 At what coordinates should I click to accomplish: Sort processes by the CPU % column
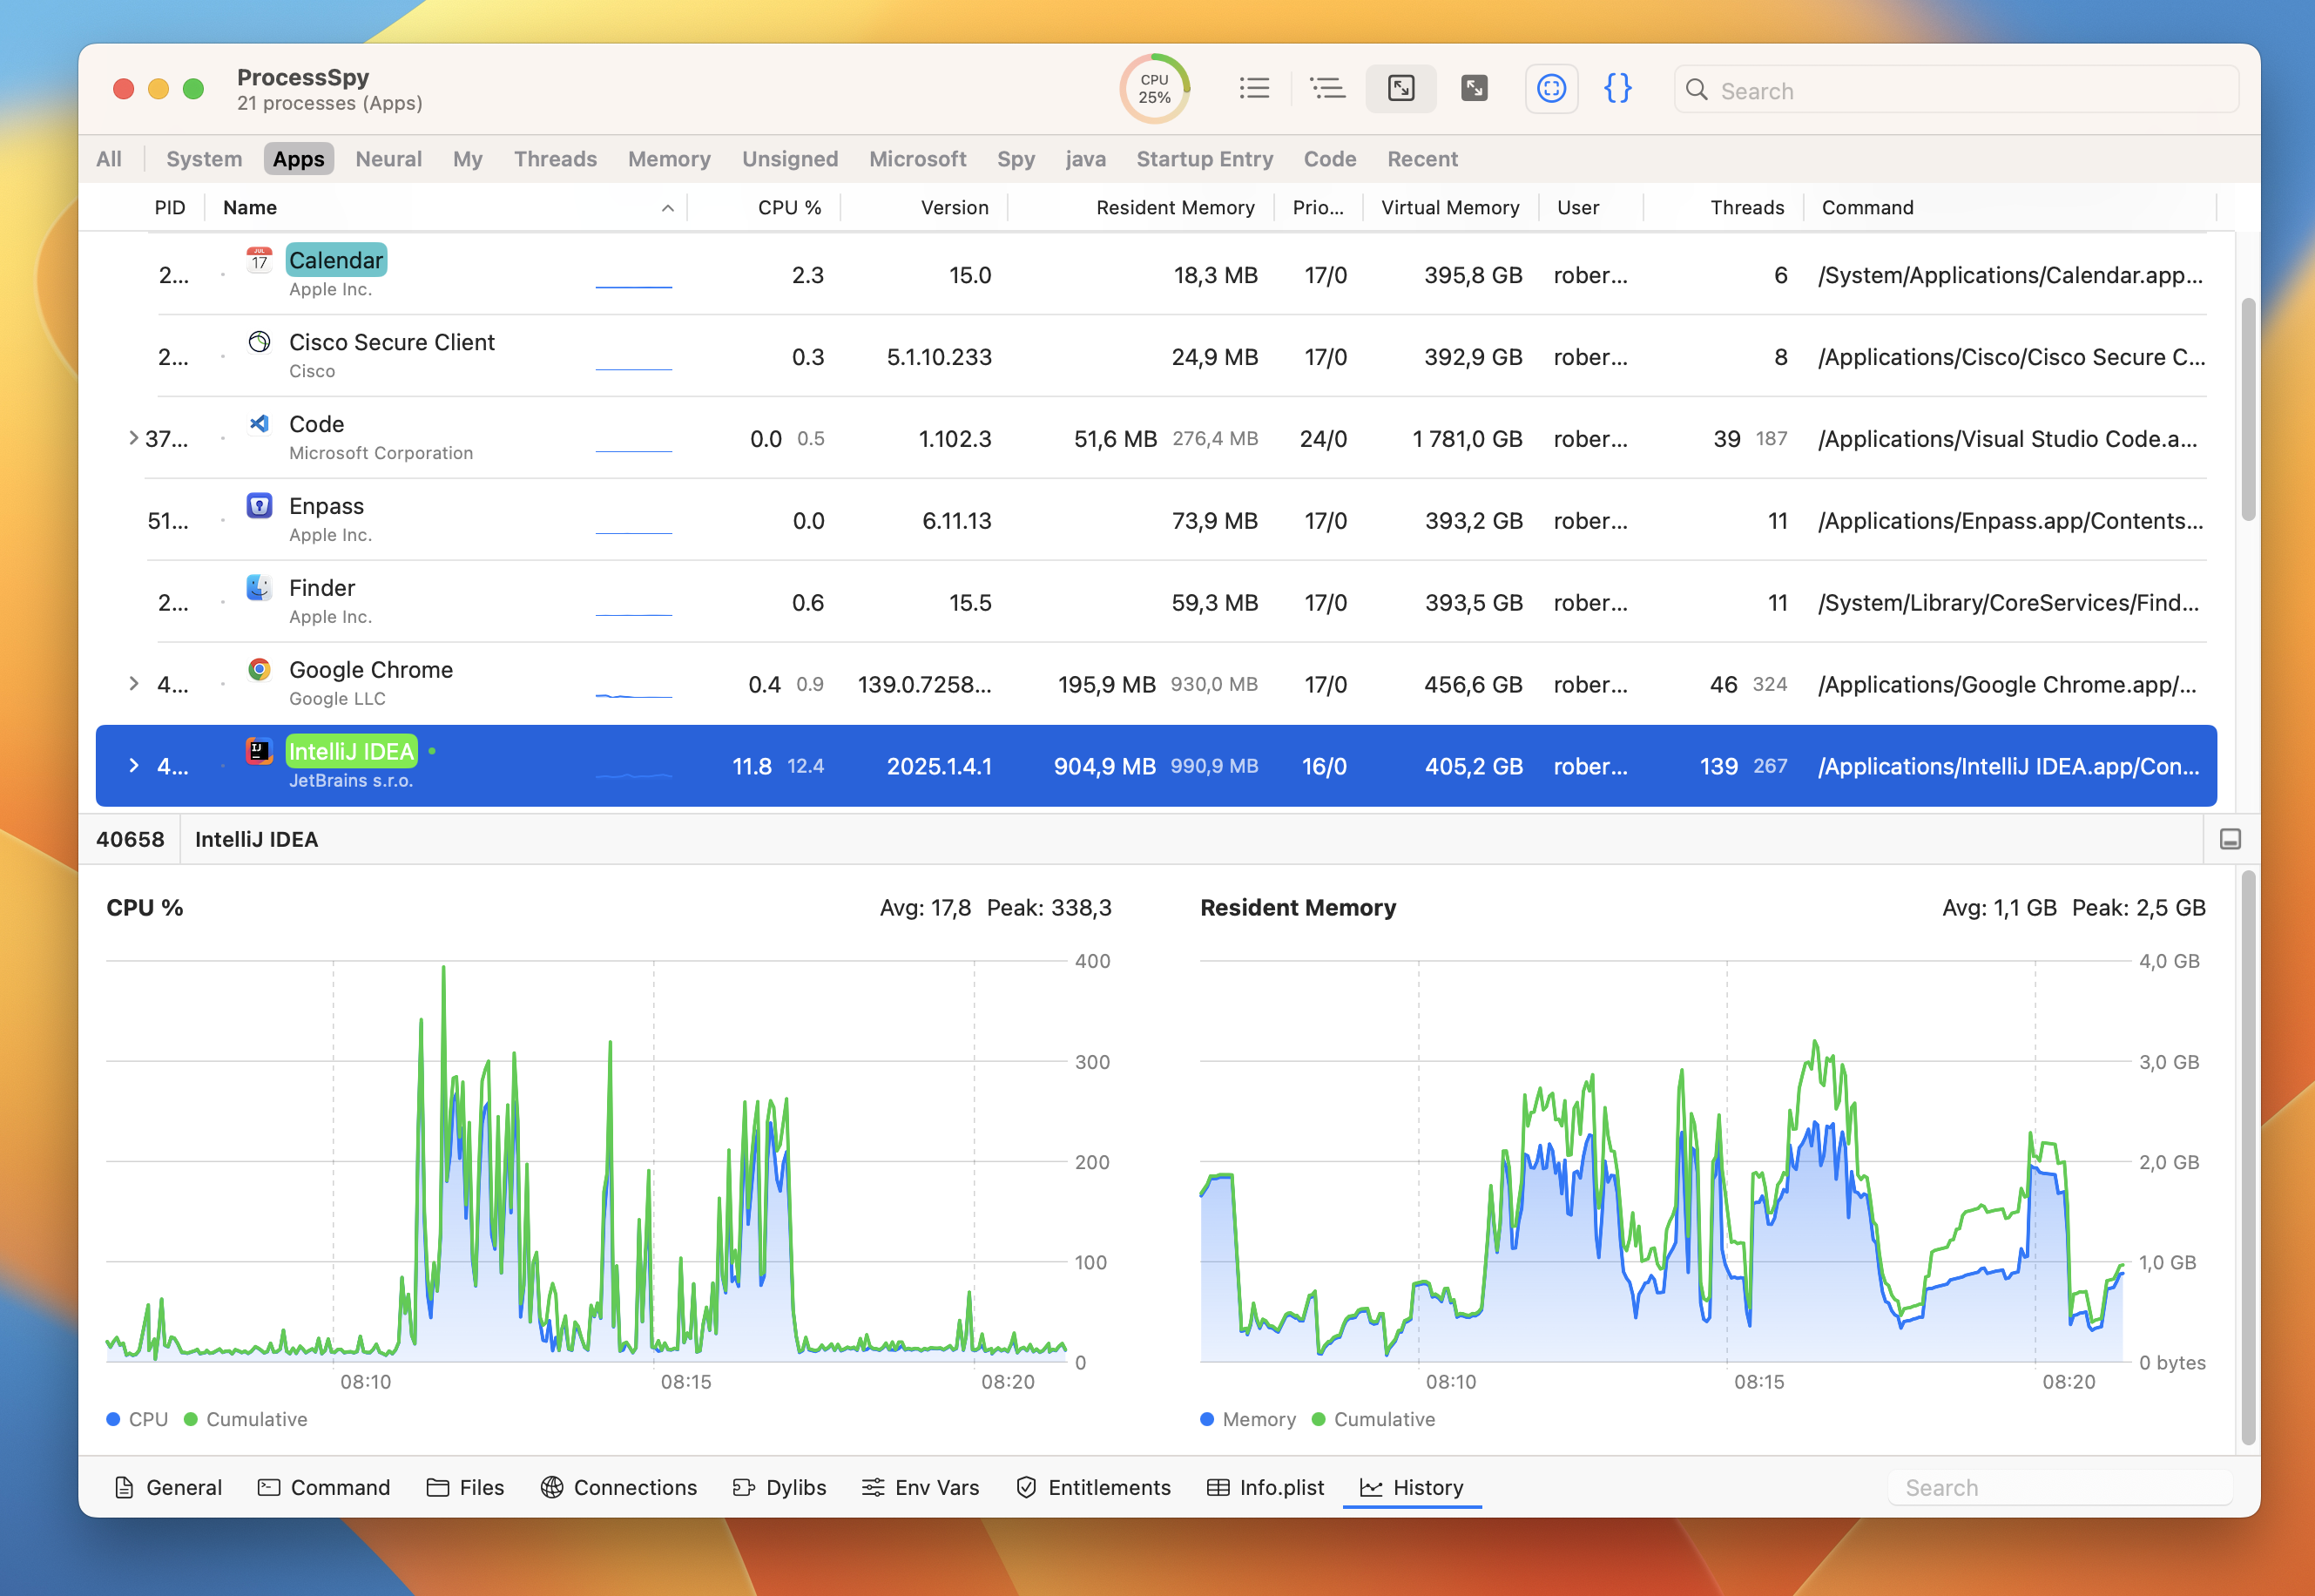789,207
